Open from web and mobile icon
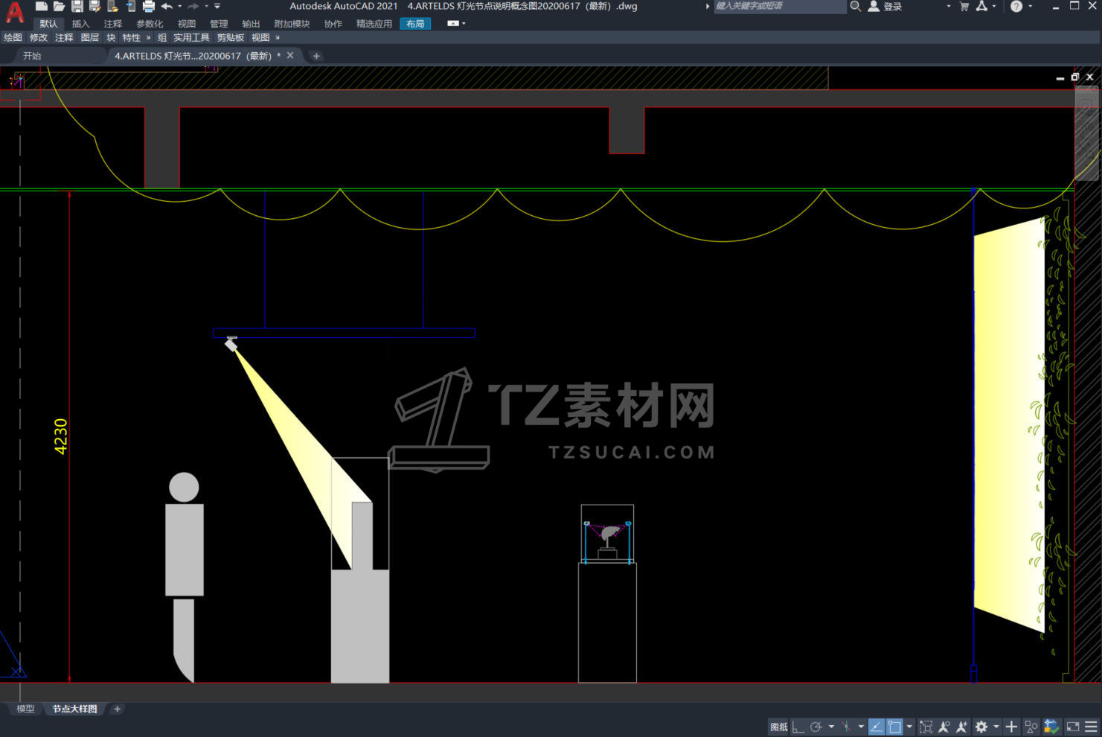This screenshot has height=737, width=1102. click(x=113, y=6)
